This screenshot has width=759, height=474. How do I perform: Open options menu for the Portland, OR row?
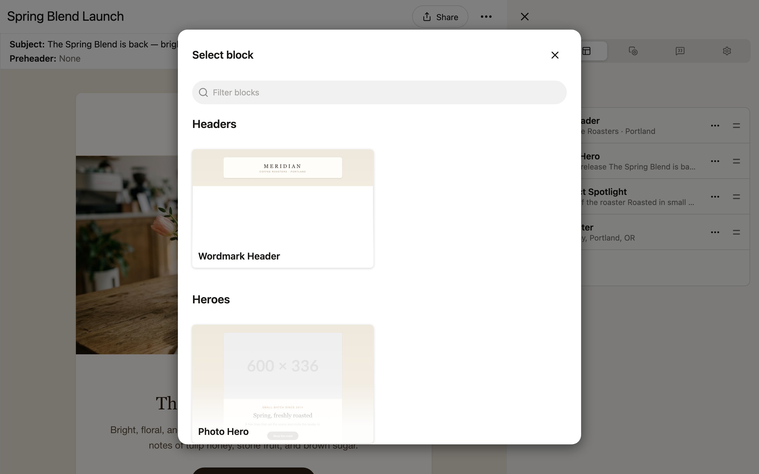715,232
